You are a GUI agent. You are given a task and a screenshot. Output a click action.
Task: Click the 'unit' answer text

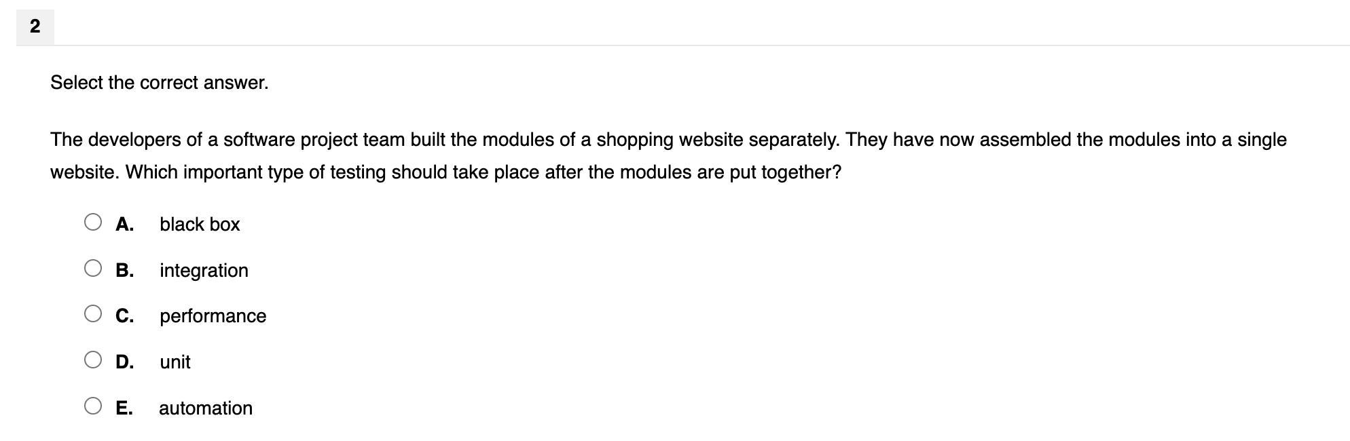pos(175,362)
